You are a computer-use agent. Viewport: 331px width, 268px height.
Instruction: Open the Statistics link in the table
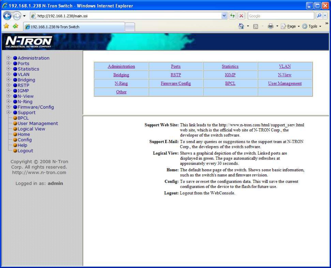(x=230, y=66)
